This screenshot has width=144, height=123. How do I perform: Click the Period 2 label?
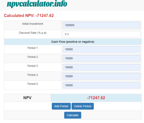click(x=33, y=57)
